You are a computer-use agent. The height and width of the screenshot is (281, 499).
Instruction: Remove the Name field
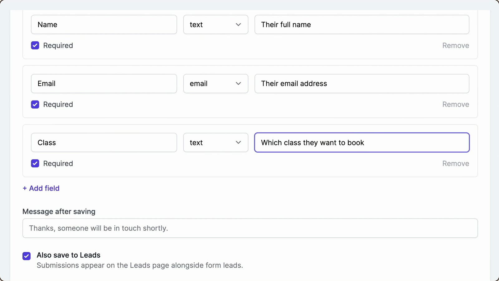pyautogui.click(x=456, y=46)
